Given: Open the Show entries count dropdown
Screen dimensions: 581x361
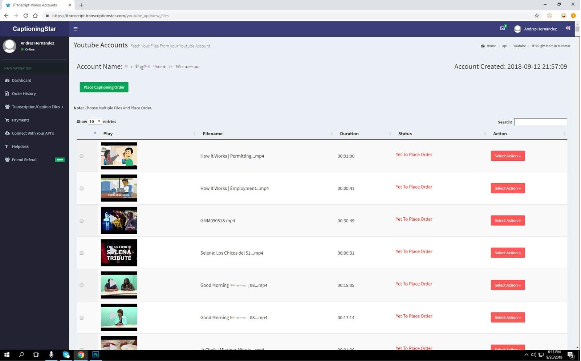Looking at the screenshot, I should point(95,122).
